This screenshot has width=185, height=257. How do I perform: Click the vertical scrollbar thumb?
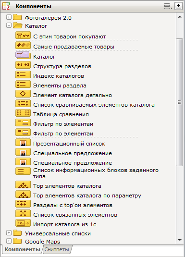coord(180,102)
